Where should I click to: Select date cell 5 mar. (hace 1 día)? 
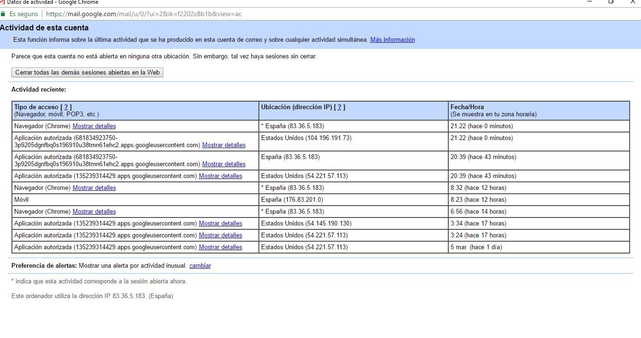tap(539, 247)
